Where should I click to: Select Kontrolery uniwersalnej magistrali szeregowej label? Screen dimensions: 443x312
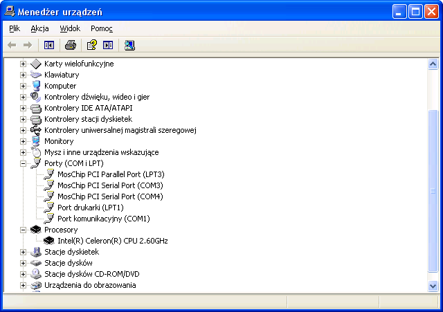click(120, 130)
